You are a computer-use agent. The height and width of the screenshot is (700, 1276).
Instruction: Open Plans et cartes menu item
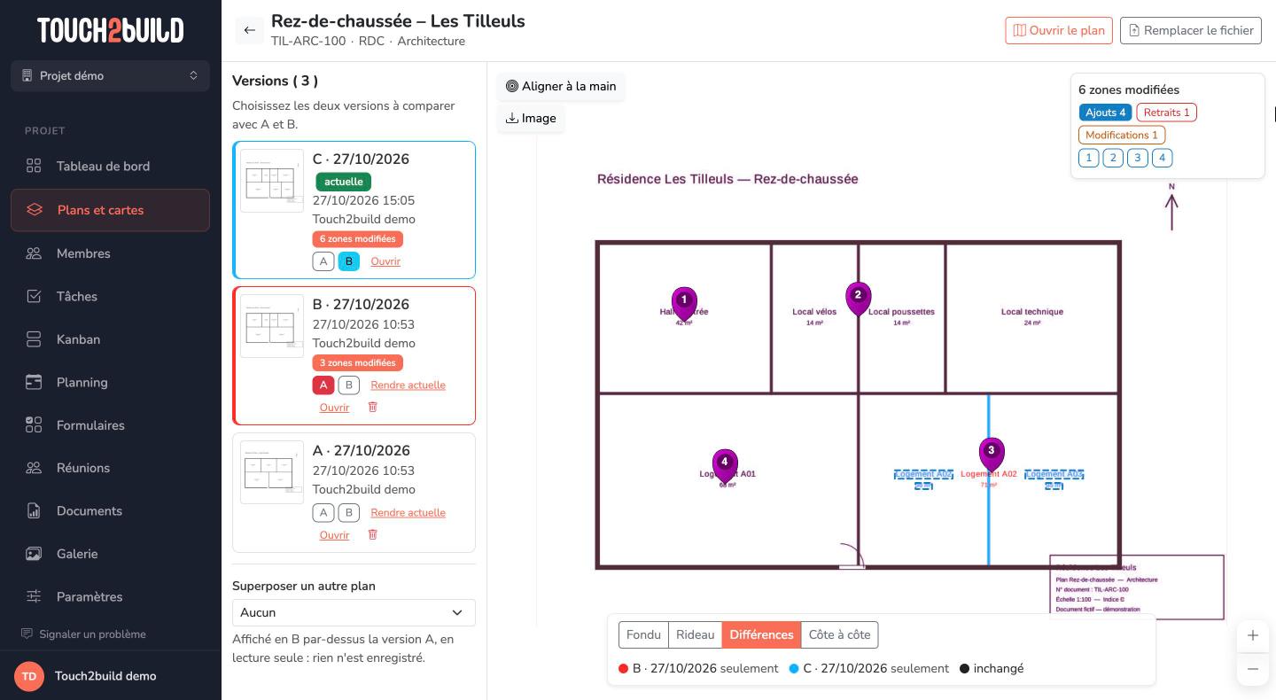111,210
